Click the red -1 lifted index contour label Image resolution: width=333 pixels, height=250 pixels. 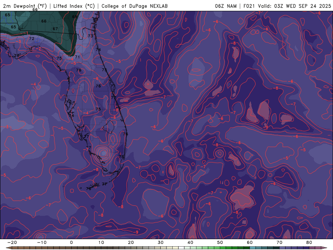[x=26, y=33]
